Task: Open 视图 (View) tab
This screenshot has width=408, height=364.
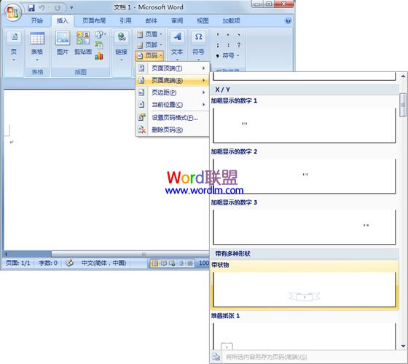Action: click(x=203, y=20)
